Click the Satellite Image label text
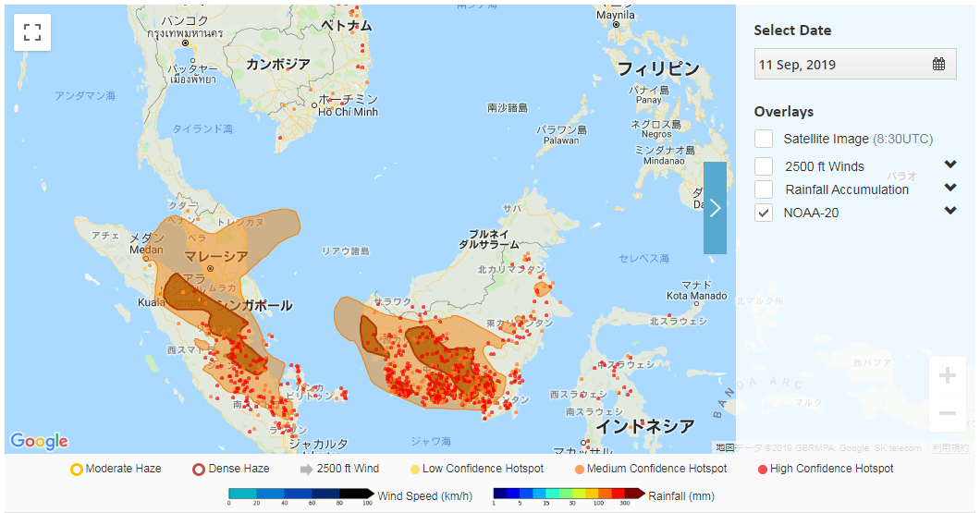 [858, 139]
